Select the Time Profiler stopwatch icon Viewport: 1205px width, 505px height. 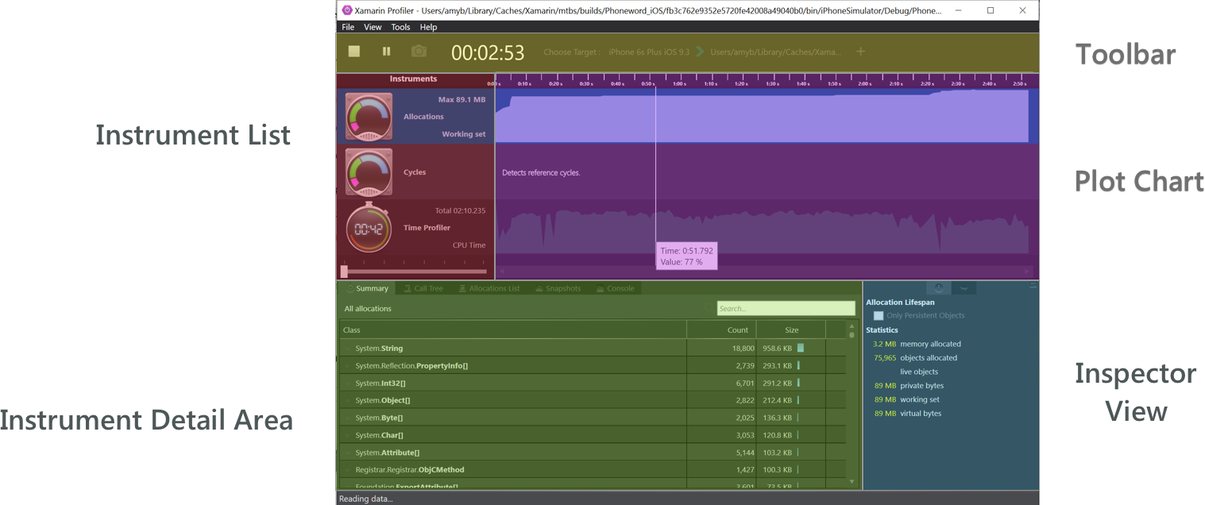pyautogui.click(x=369, y=228)
